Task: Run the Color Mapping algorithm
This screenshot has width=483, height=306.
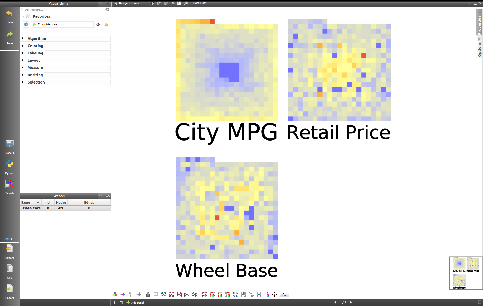Action: (34, 24)
